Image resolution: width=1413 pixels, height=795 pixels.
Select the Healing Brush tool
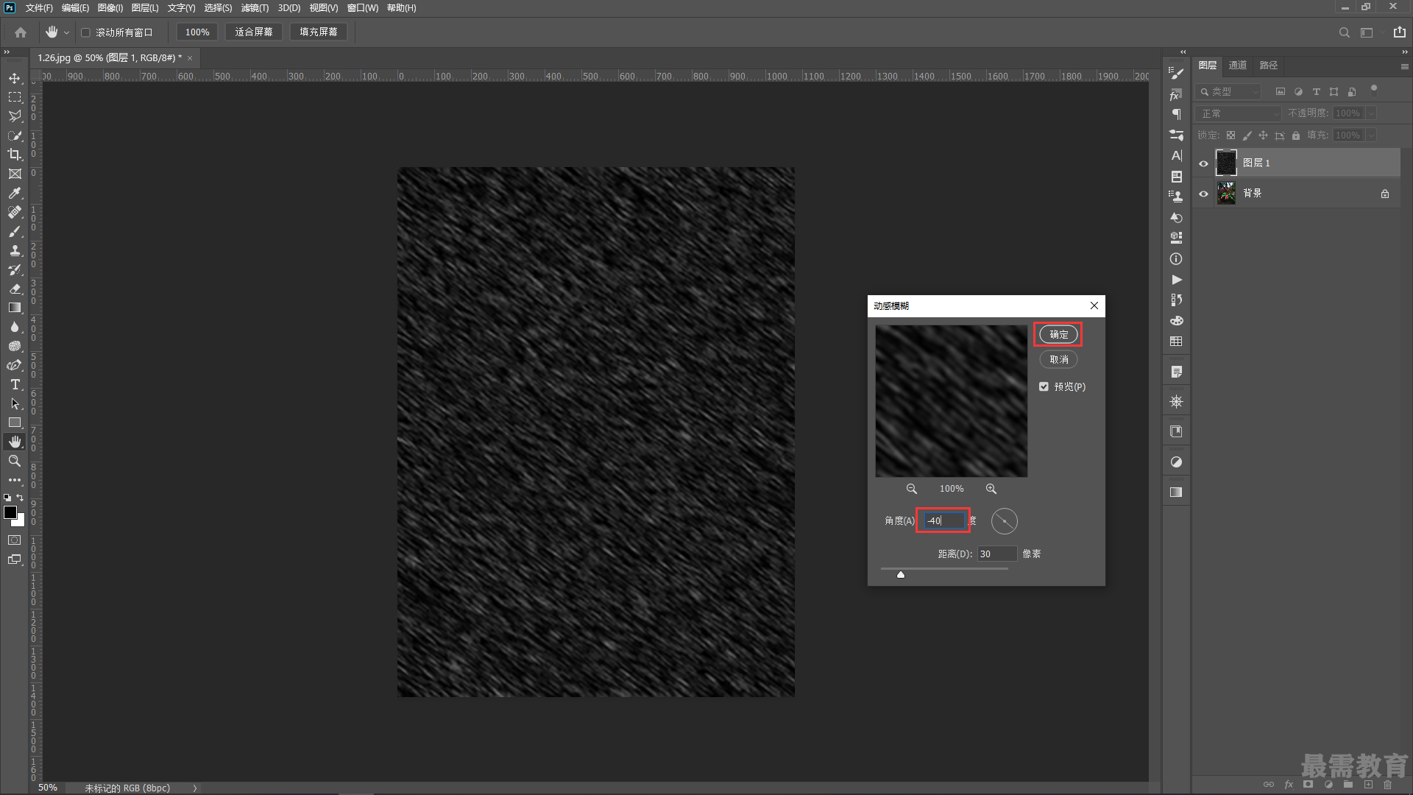(15, 212)
